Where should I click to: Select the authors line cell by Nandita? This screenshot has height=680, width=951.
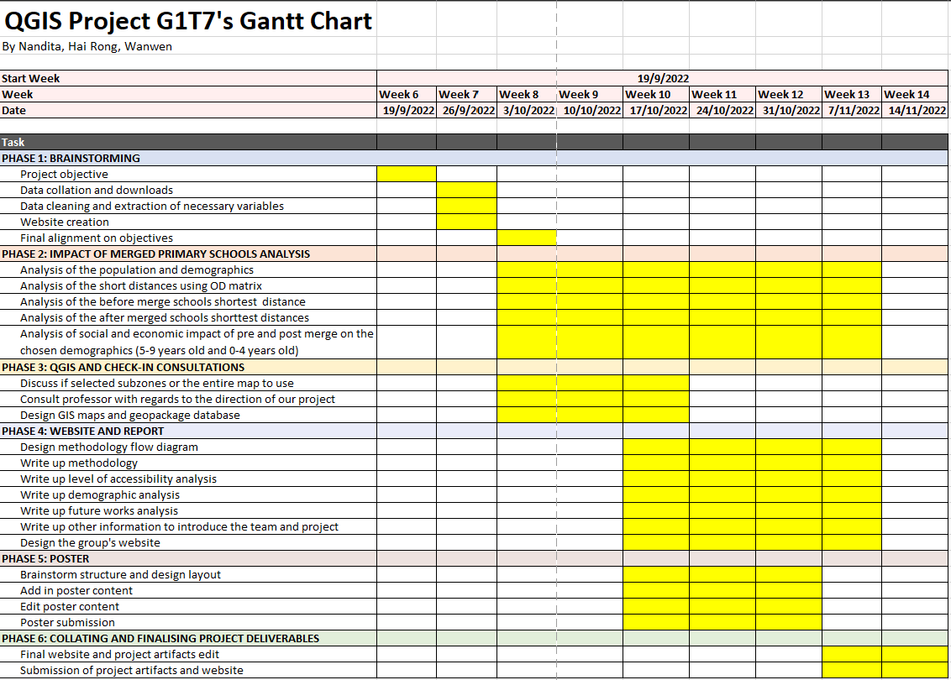(x=87, y=47)
